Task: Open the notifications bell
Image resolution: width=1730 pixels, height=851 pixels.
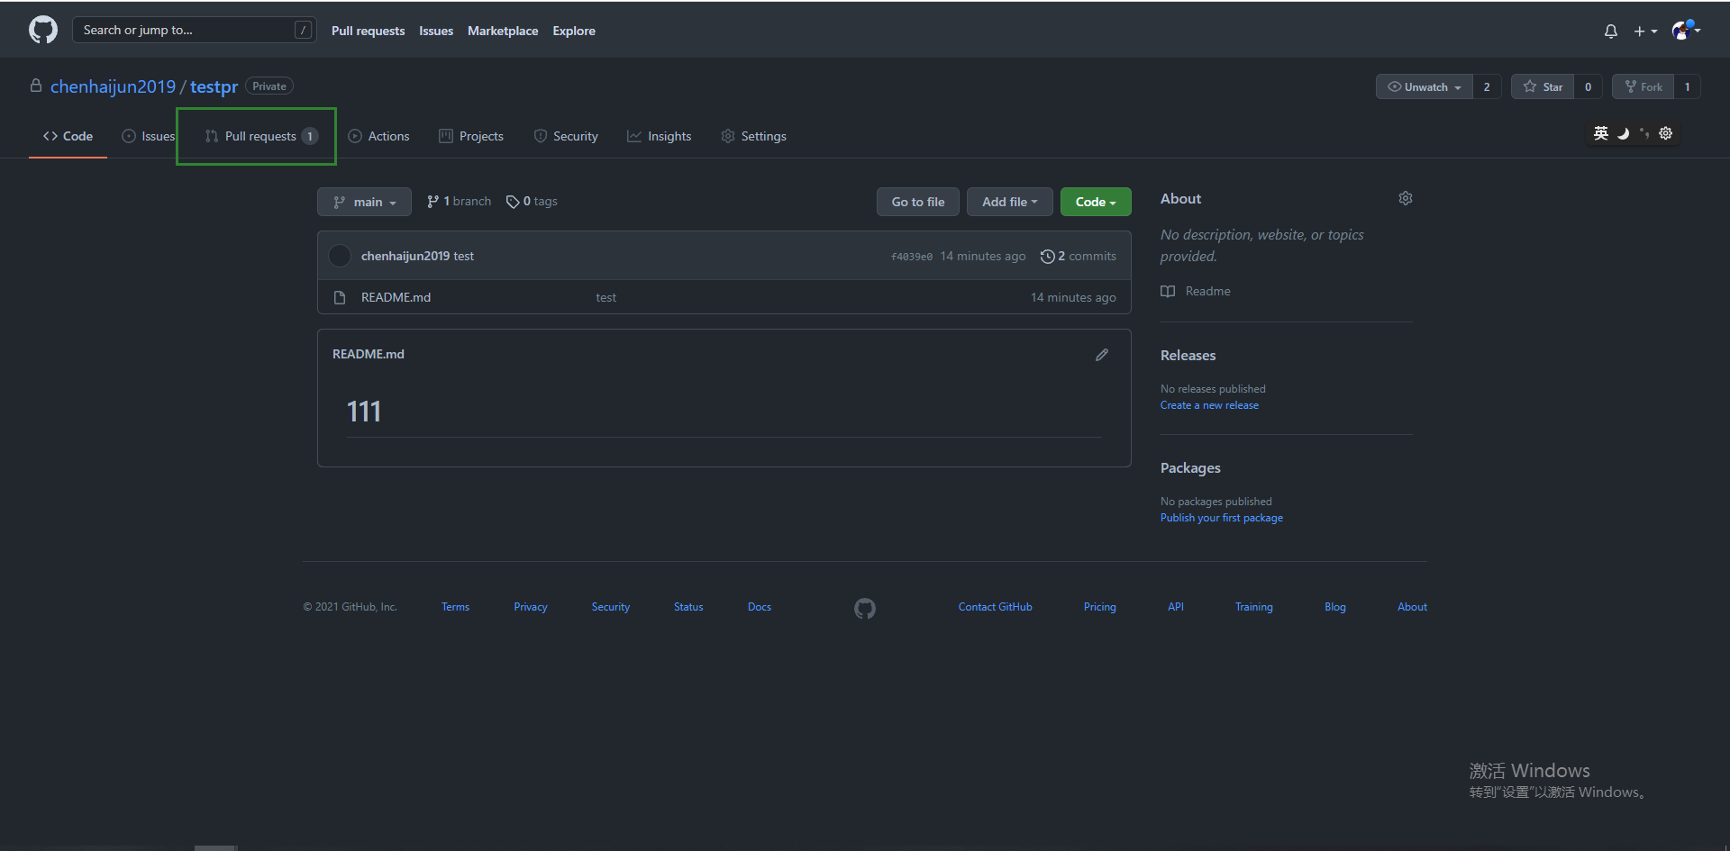Action: (x=1611, y=31)
